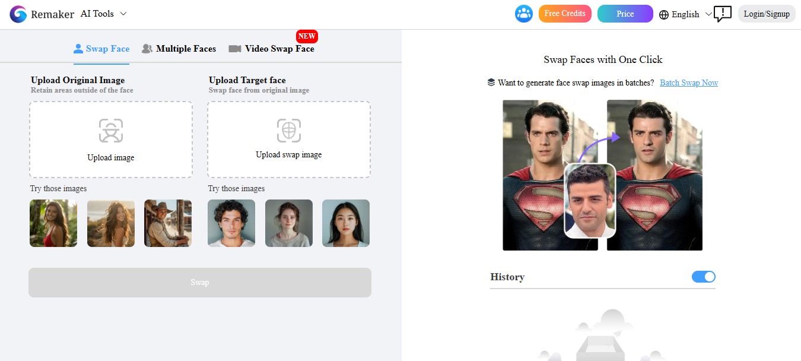This screenshot has height=361, width=801.
Task: Select the curly-haired man target face
Action: coord(231,223)
